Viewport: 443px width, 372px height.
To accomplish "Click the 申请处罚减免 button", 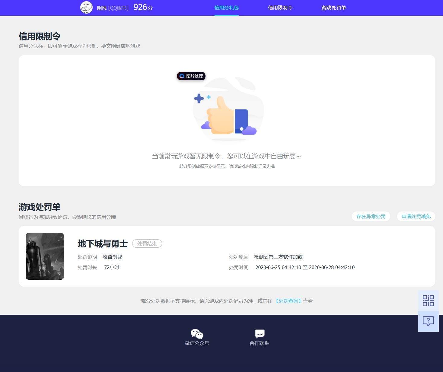I will coord(416,216).
